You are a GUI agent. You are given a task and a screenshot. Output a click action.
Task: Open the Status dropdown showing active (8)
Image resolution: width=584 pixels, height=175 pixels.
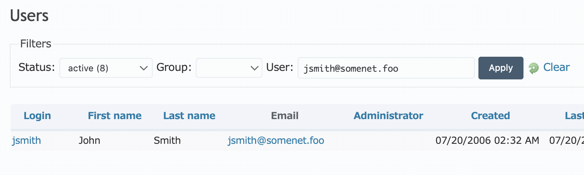coord(106,68)
